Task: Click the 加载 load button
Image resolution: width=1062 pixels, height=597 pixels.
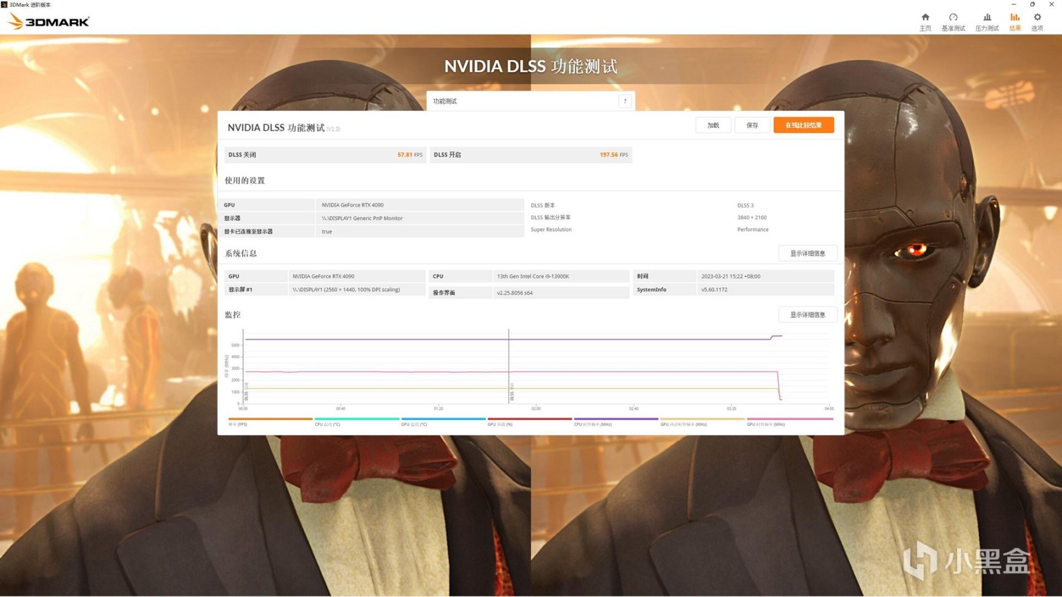Action: click(713, 125)
